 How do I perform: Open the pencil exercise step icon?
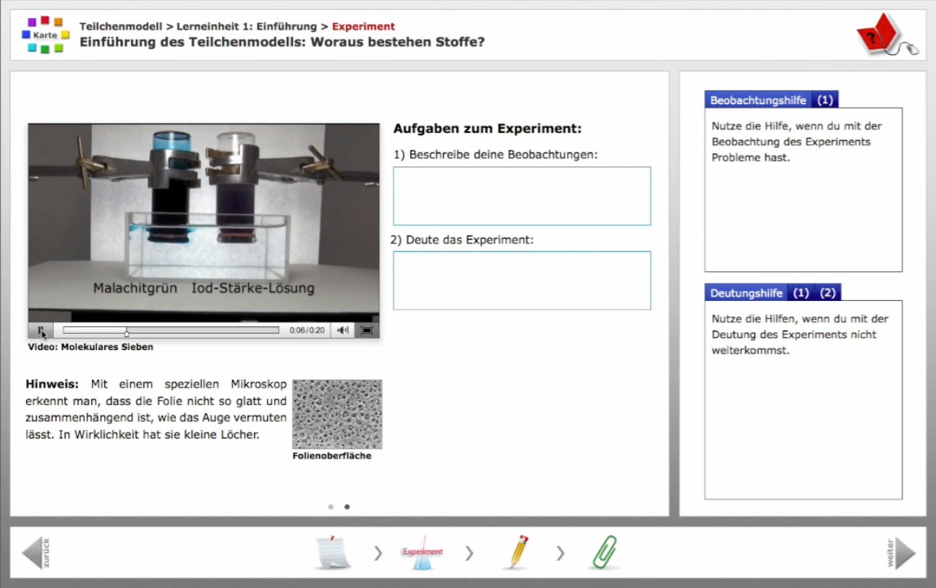tap(516, 553)
